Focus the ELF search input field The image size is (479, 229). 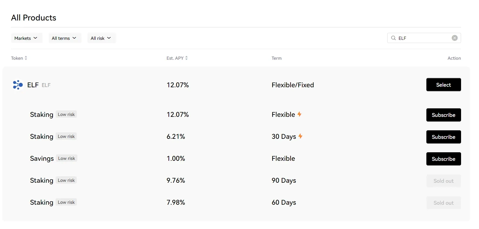coord(423,38)
